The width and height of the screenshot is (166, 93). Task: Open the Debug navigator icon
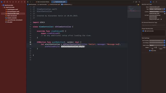pos(19,2)
